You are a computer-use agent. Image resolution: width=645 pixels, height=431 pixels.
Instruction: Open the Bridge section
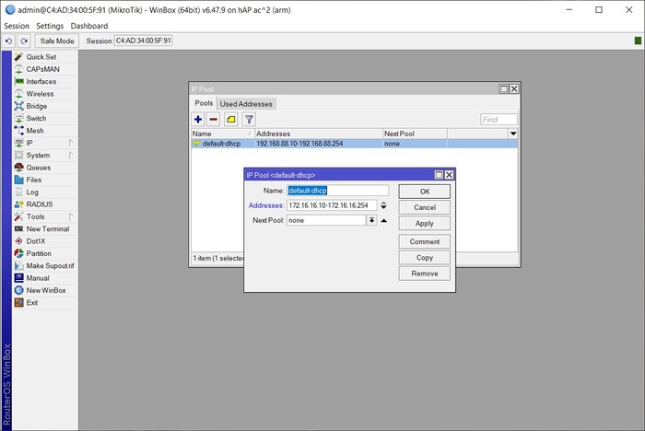[45, 106]
